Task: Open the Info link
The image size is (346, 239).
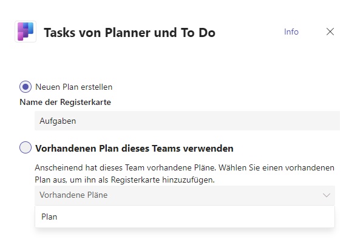Action: coord(291,32)
